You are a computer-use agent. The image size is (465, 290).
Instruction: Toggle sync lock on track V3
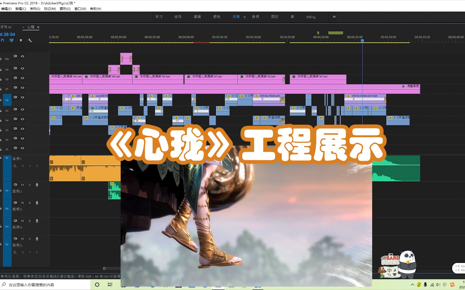15,129
